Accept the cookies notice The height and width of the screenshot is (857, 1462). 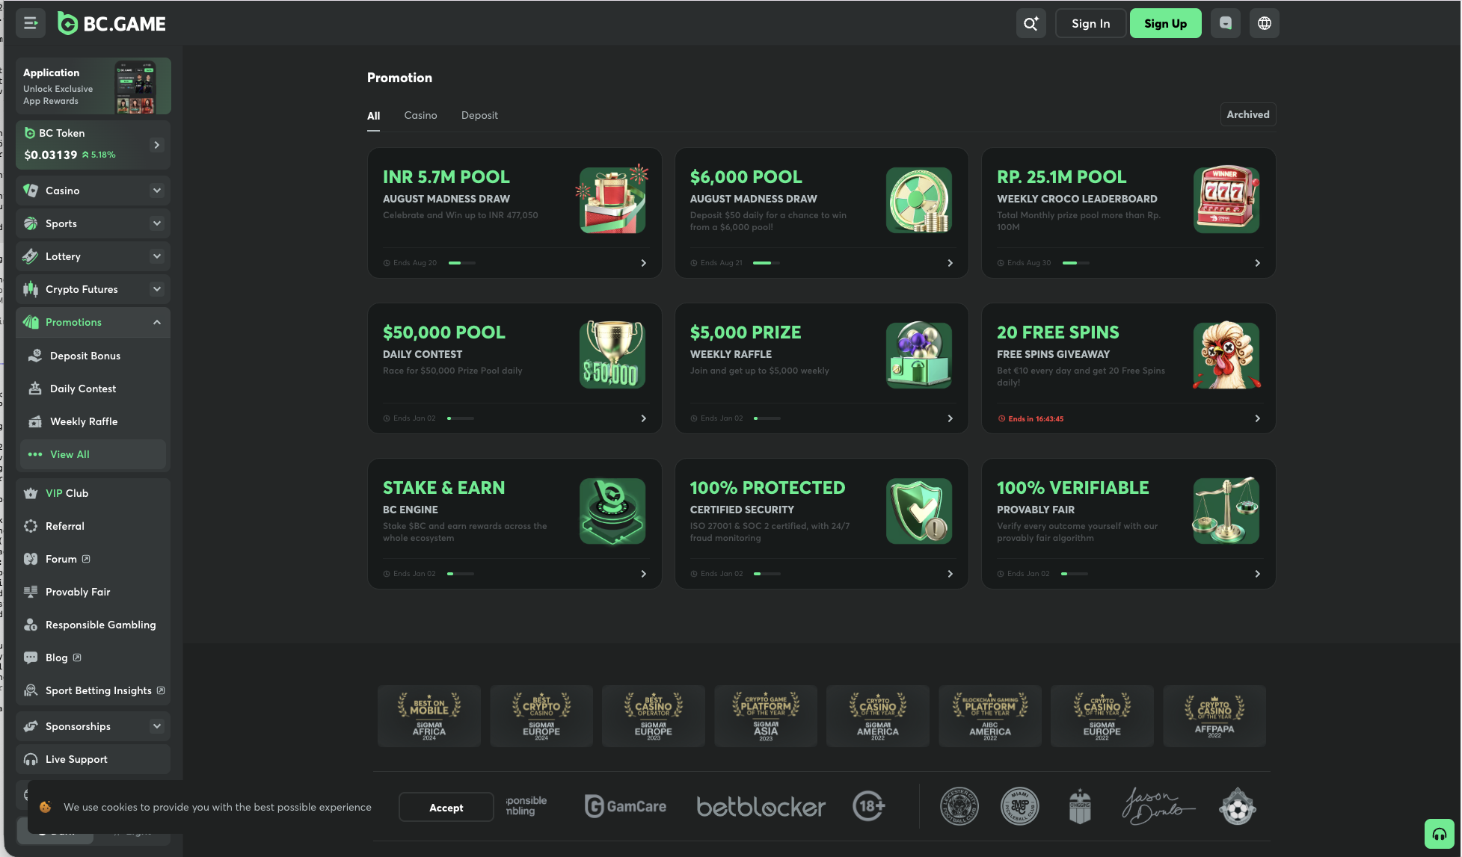(x=446, y=807)
